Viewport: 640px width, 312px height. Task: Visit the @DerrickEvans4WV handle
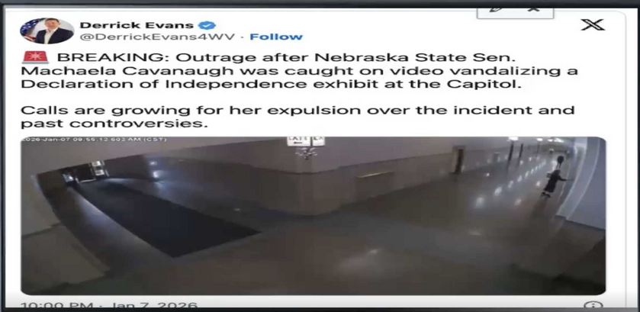[158, 37]
